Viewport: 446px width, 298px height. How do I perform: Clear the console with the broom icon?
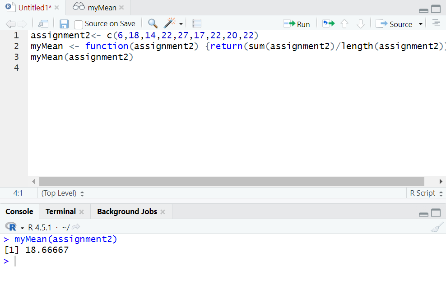tap(437, 228)
